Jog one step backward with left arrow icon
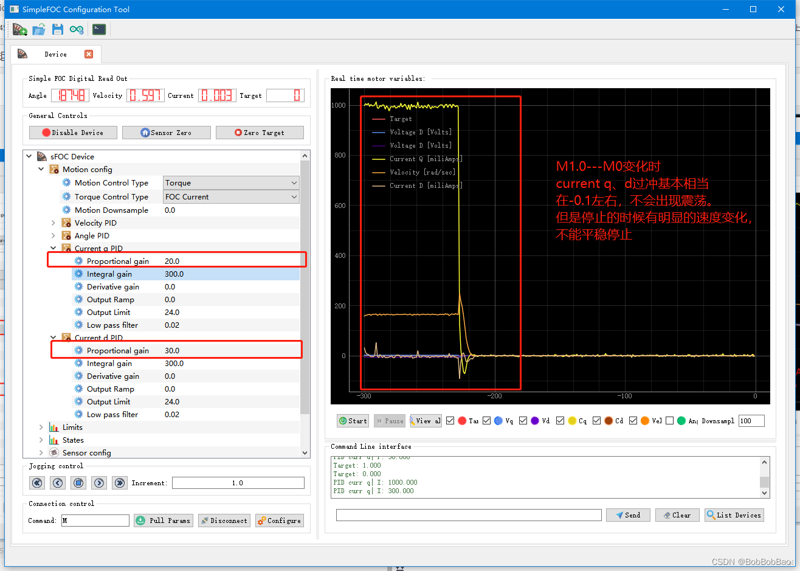This screenshot has height=571, width=800. tap(58, 483)
